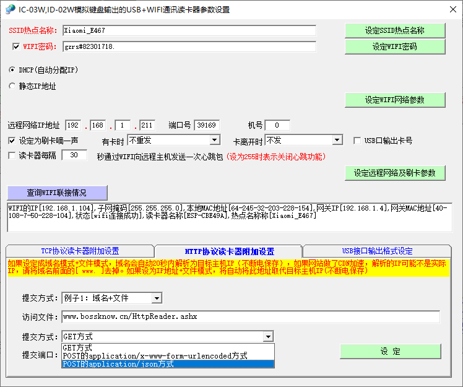Click 设定SSID热点名称 button
The width and height of the screenshot is (463, 387).
pyautogui.click(x=395, y=31)
